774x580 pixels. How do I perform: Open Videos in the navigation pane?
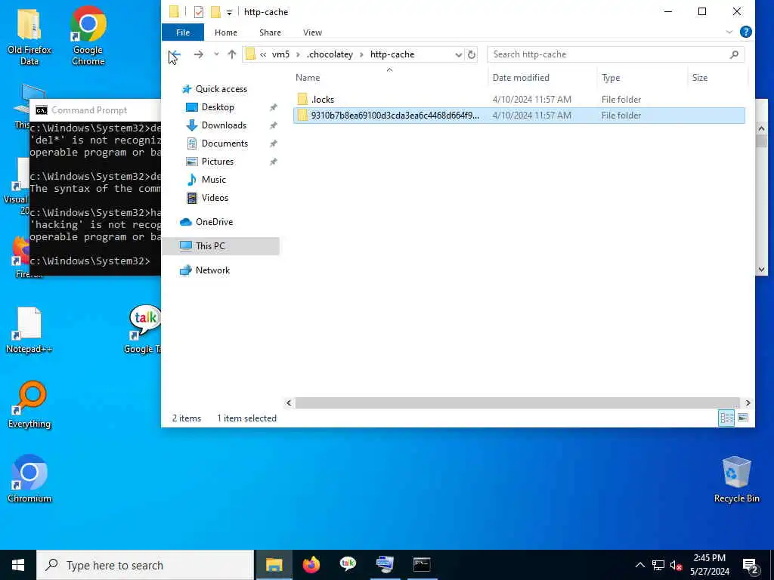(215, 198)
